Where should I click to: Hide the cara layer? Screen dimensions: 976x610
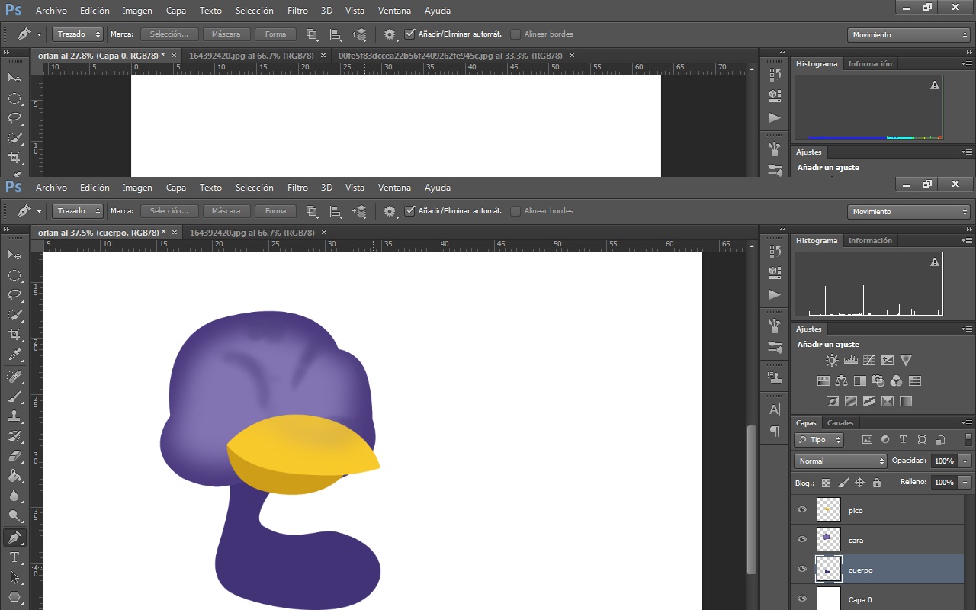pos(802,540)
